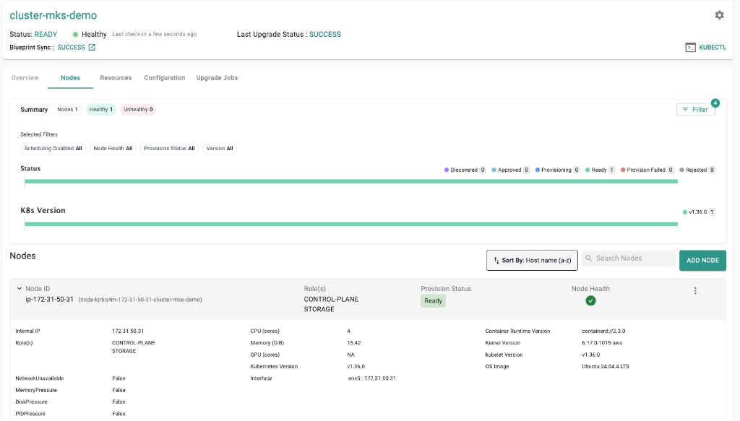Switch to the Overview tab

25,78
